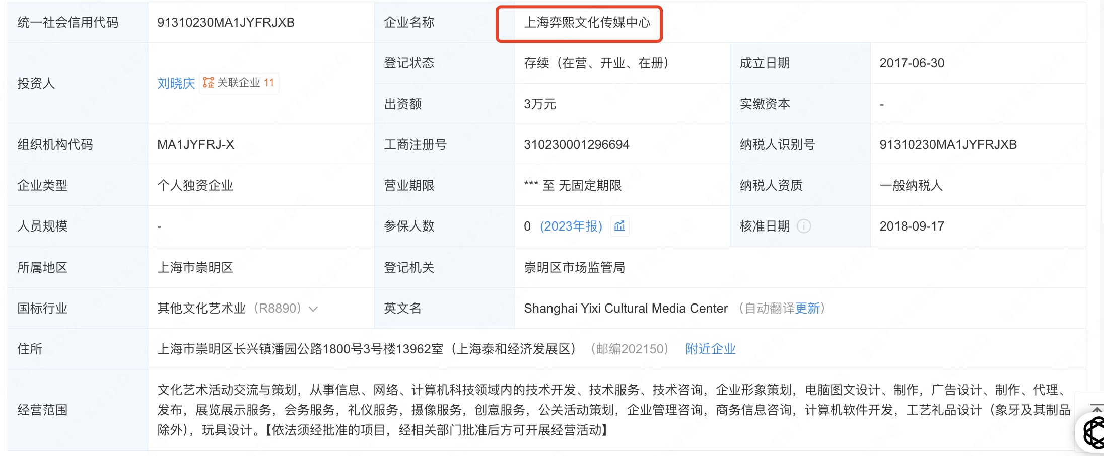The width and height of the screenshot is (1104, 456).
Task: Click the 工商注册号 label cell
Action: 444,144
